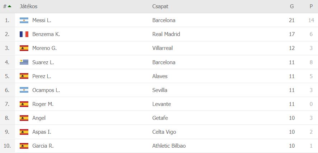
Task: Open the Athletic Bilbao team link
Action: pos(169,146)
